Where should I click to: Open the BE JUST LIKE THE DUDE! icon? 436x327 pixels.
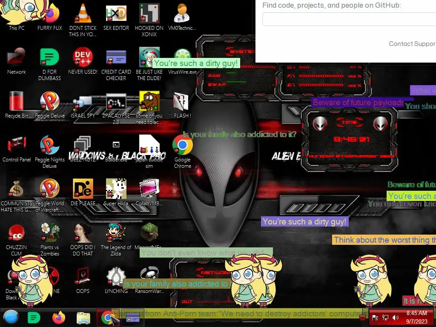(149, 65)
